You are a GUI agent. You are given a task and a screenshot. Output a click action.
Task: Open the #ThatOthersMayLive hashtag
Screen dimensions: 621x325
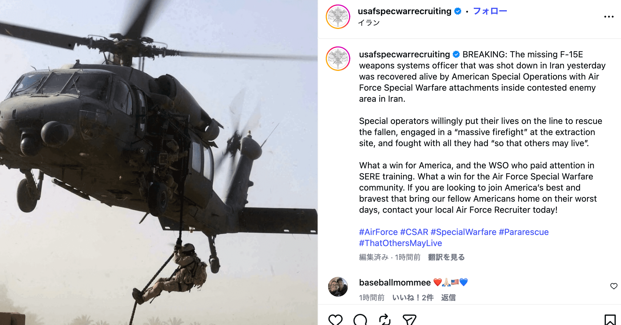400,243
